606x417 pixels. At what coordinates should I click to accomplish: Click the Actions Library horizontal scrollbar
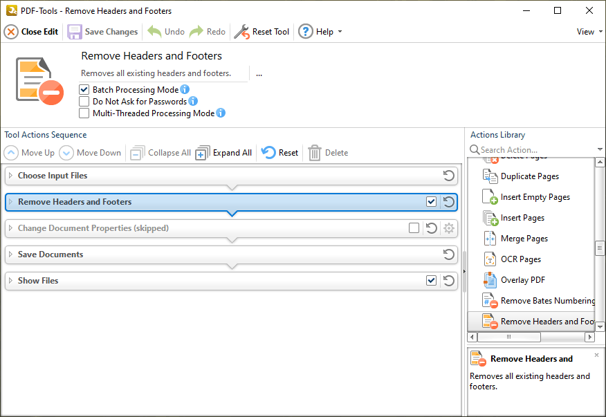tap(531, 337)
